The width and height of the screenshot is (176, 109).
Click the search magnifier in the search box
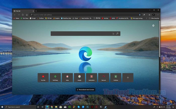point(117,33)
